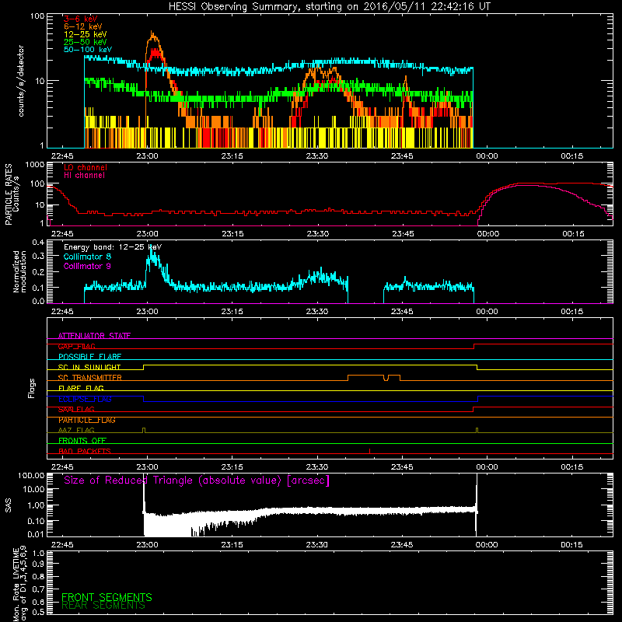Click the SC_TRANSMITTER flag label
Screen dimensions: 622x622
click(x=89, y=378)
